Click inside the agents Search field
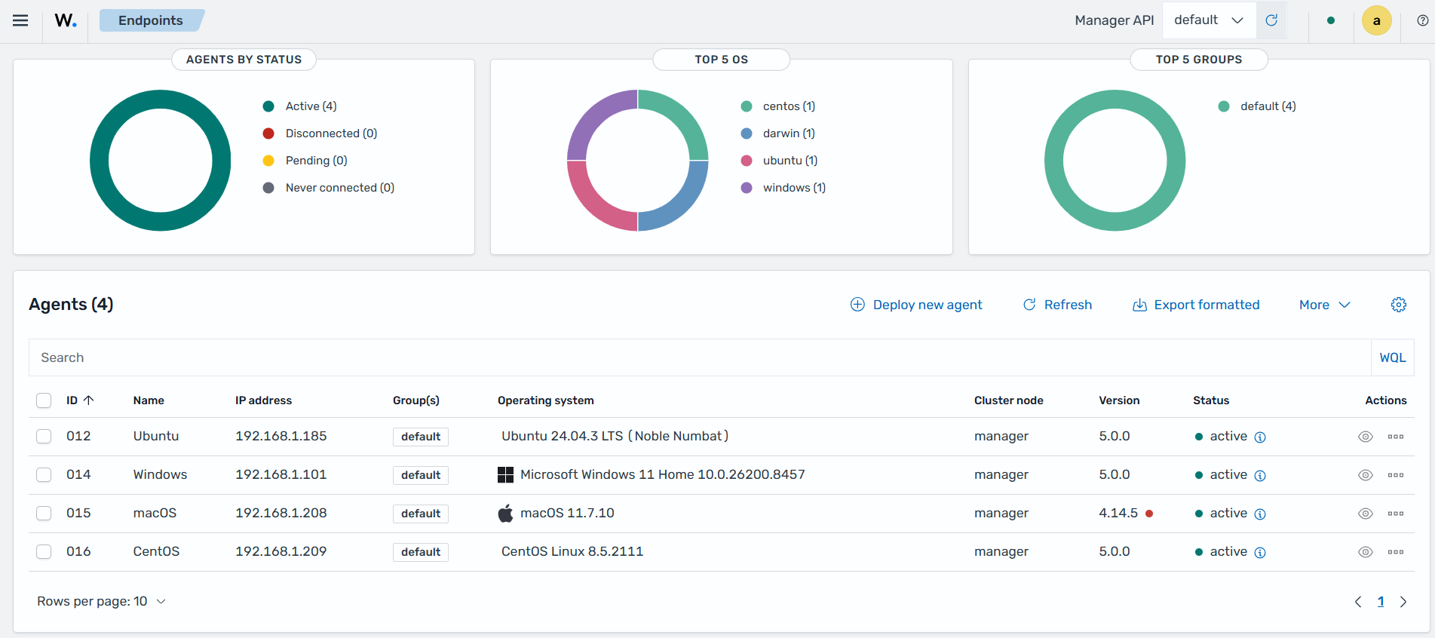1435x638 pixels. pyautogui.click(x=700, y=357)
